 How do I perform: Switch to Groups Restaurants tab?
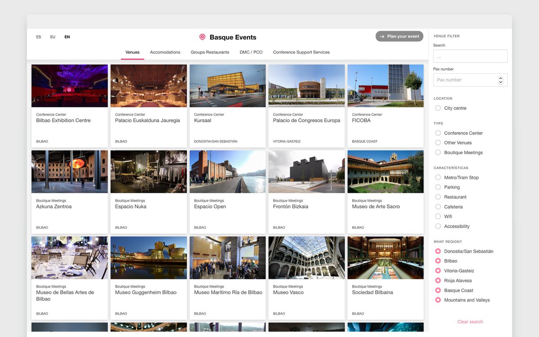point(210,52)
